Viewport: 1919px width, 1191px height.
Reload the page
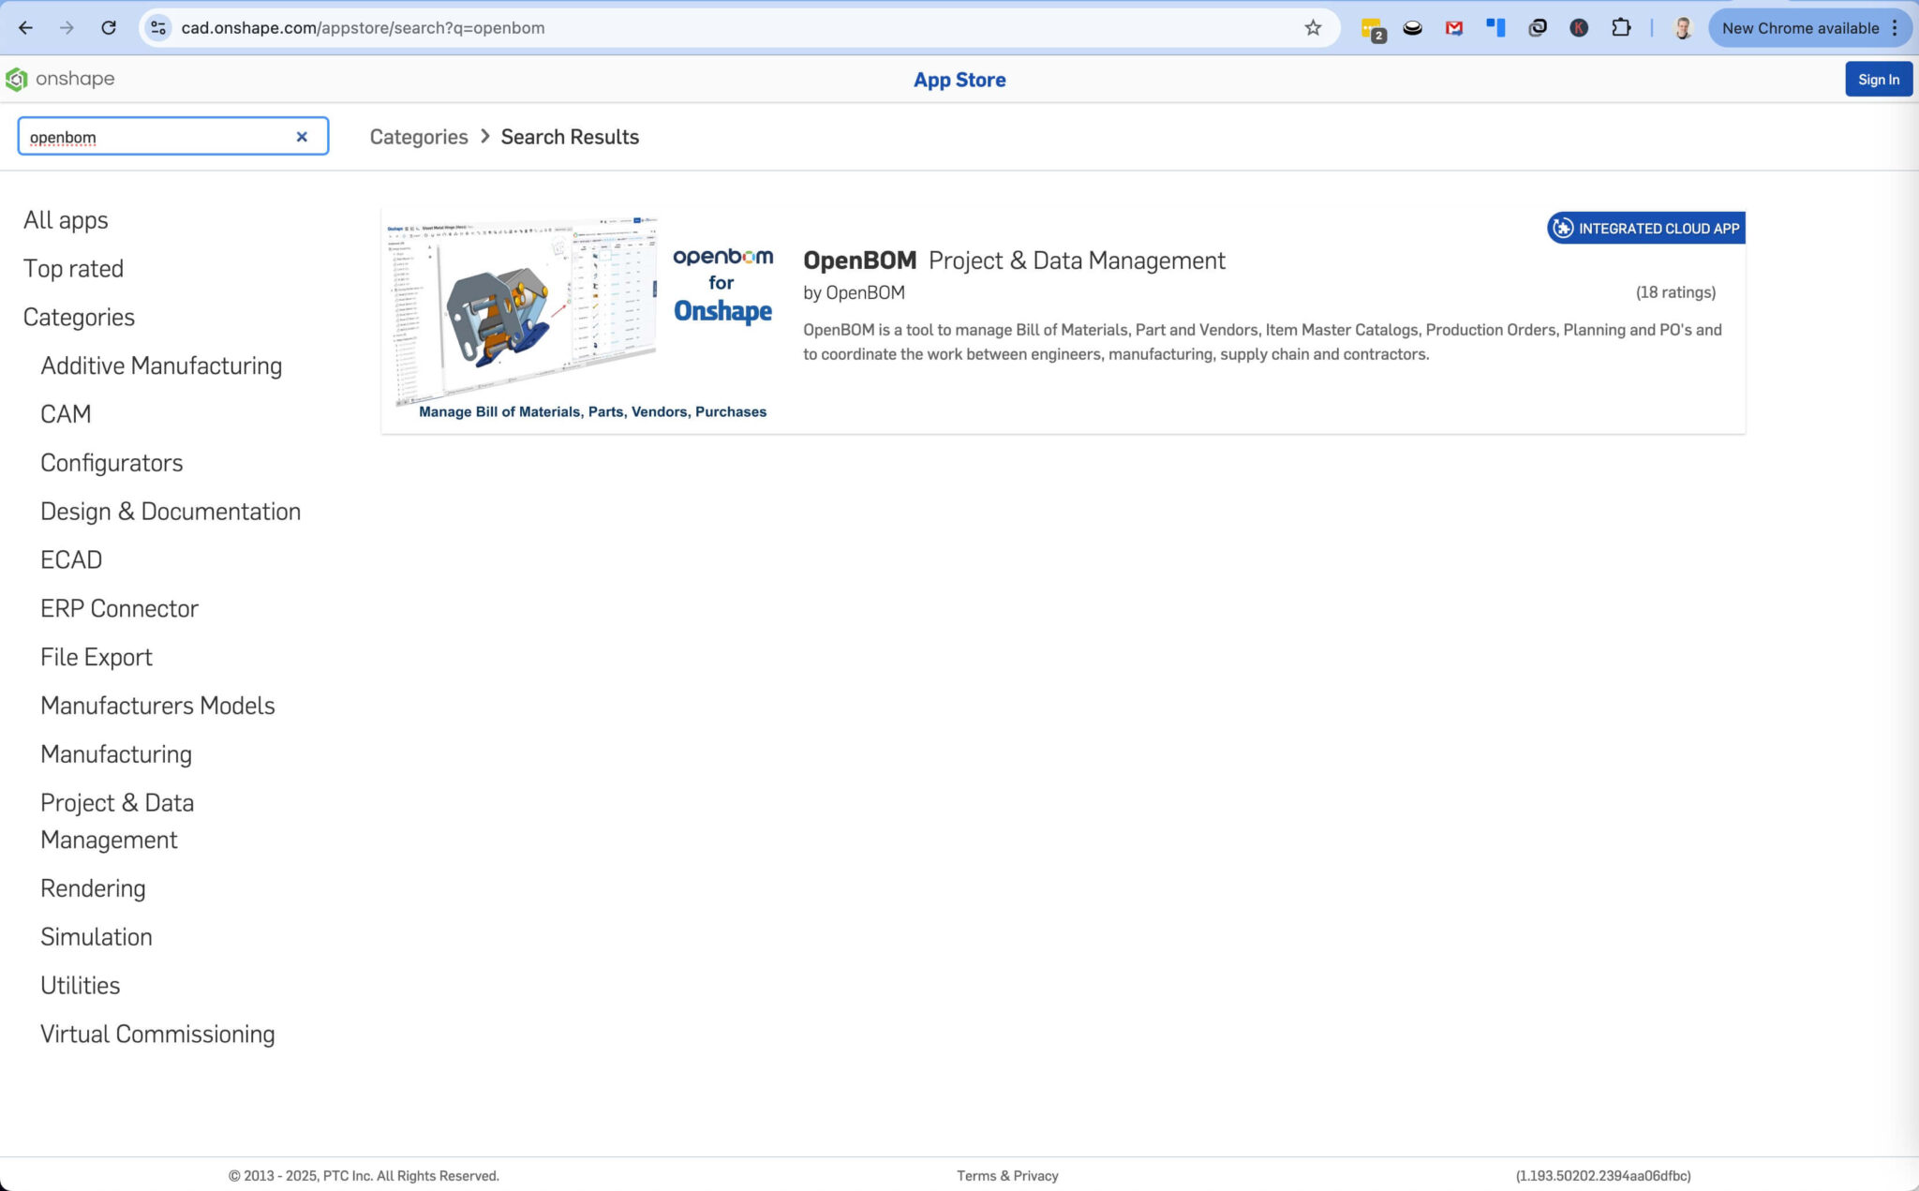point(108,27)
